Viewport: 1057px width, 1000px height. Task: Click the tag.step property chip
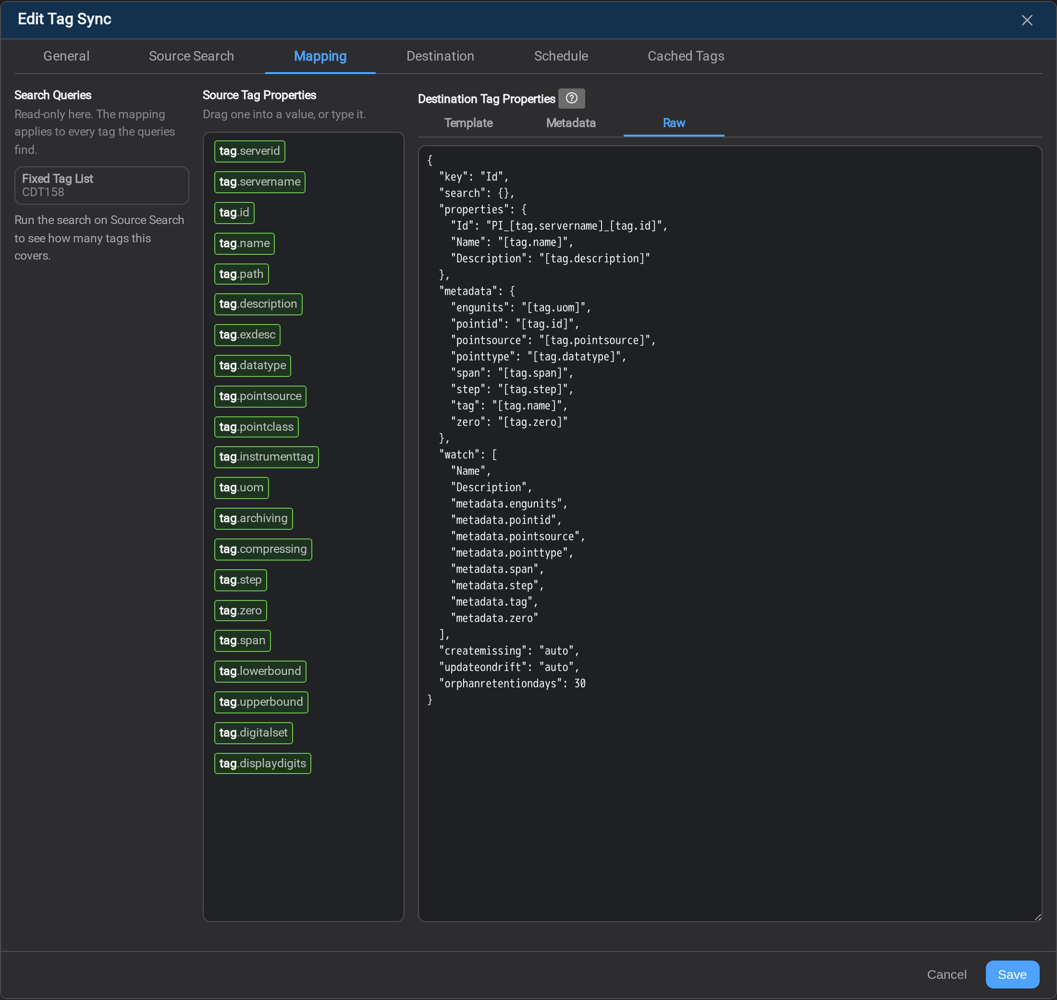(x=241, y=580)
